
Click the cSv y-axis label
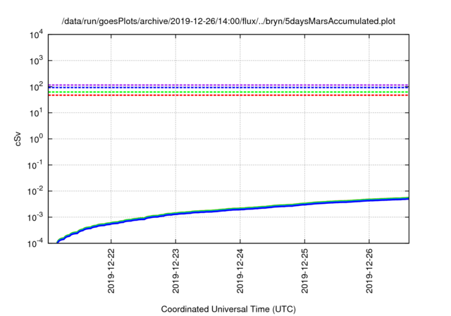click(x=18, y=139)
